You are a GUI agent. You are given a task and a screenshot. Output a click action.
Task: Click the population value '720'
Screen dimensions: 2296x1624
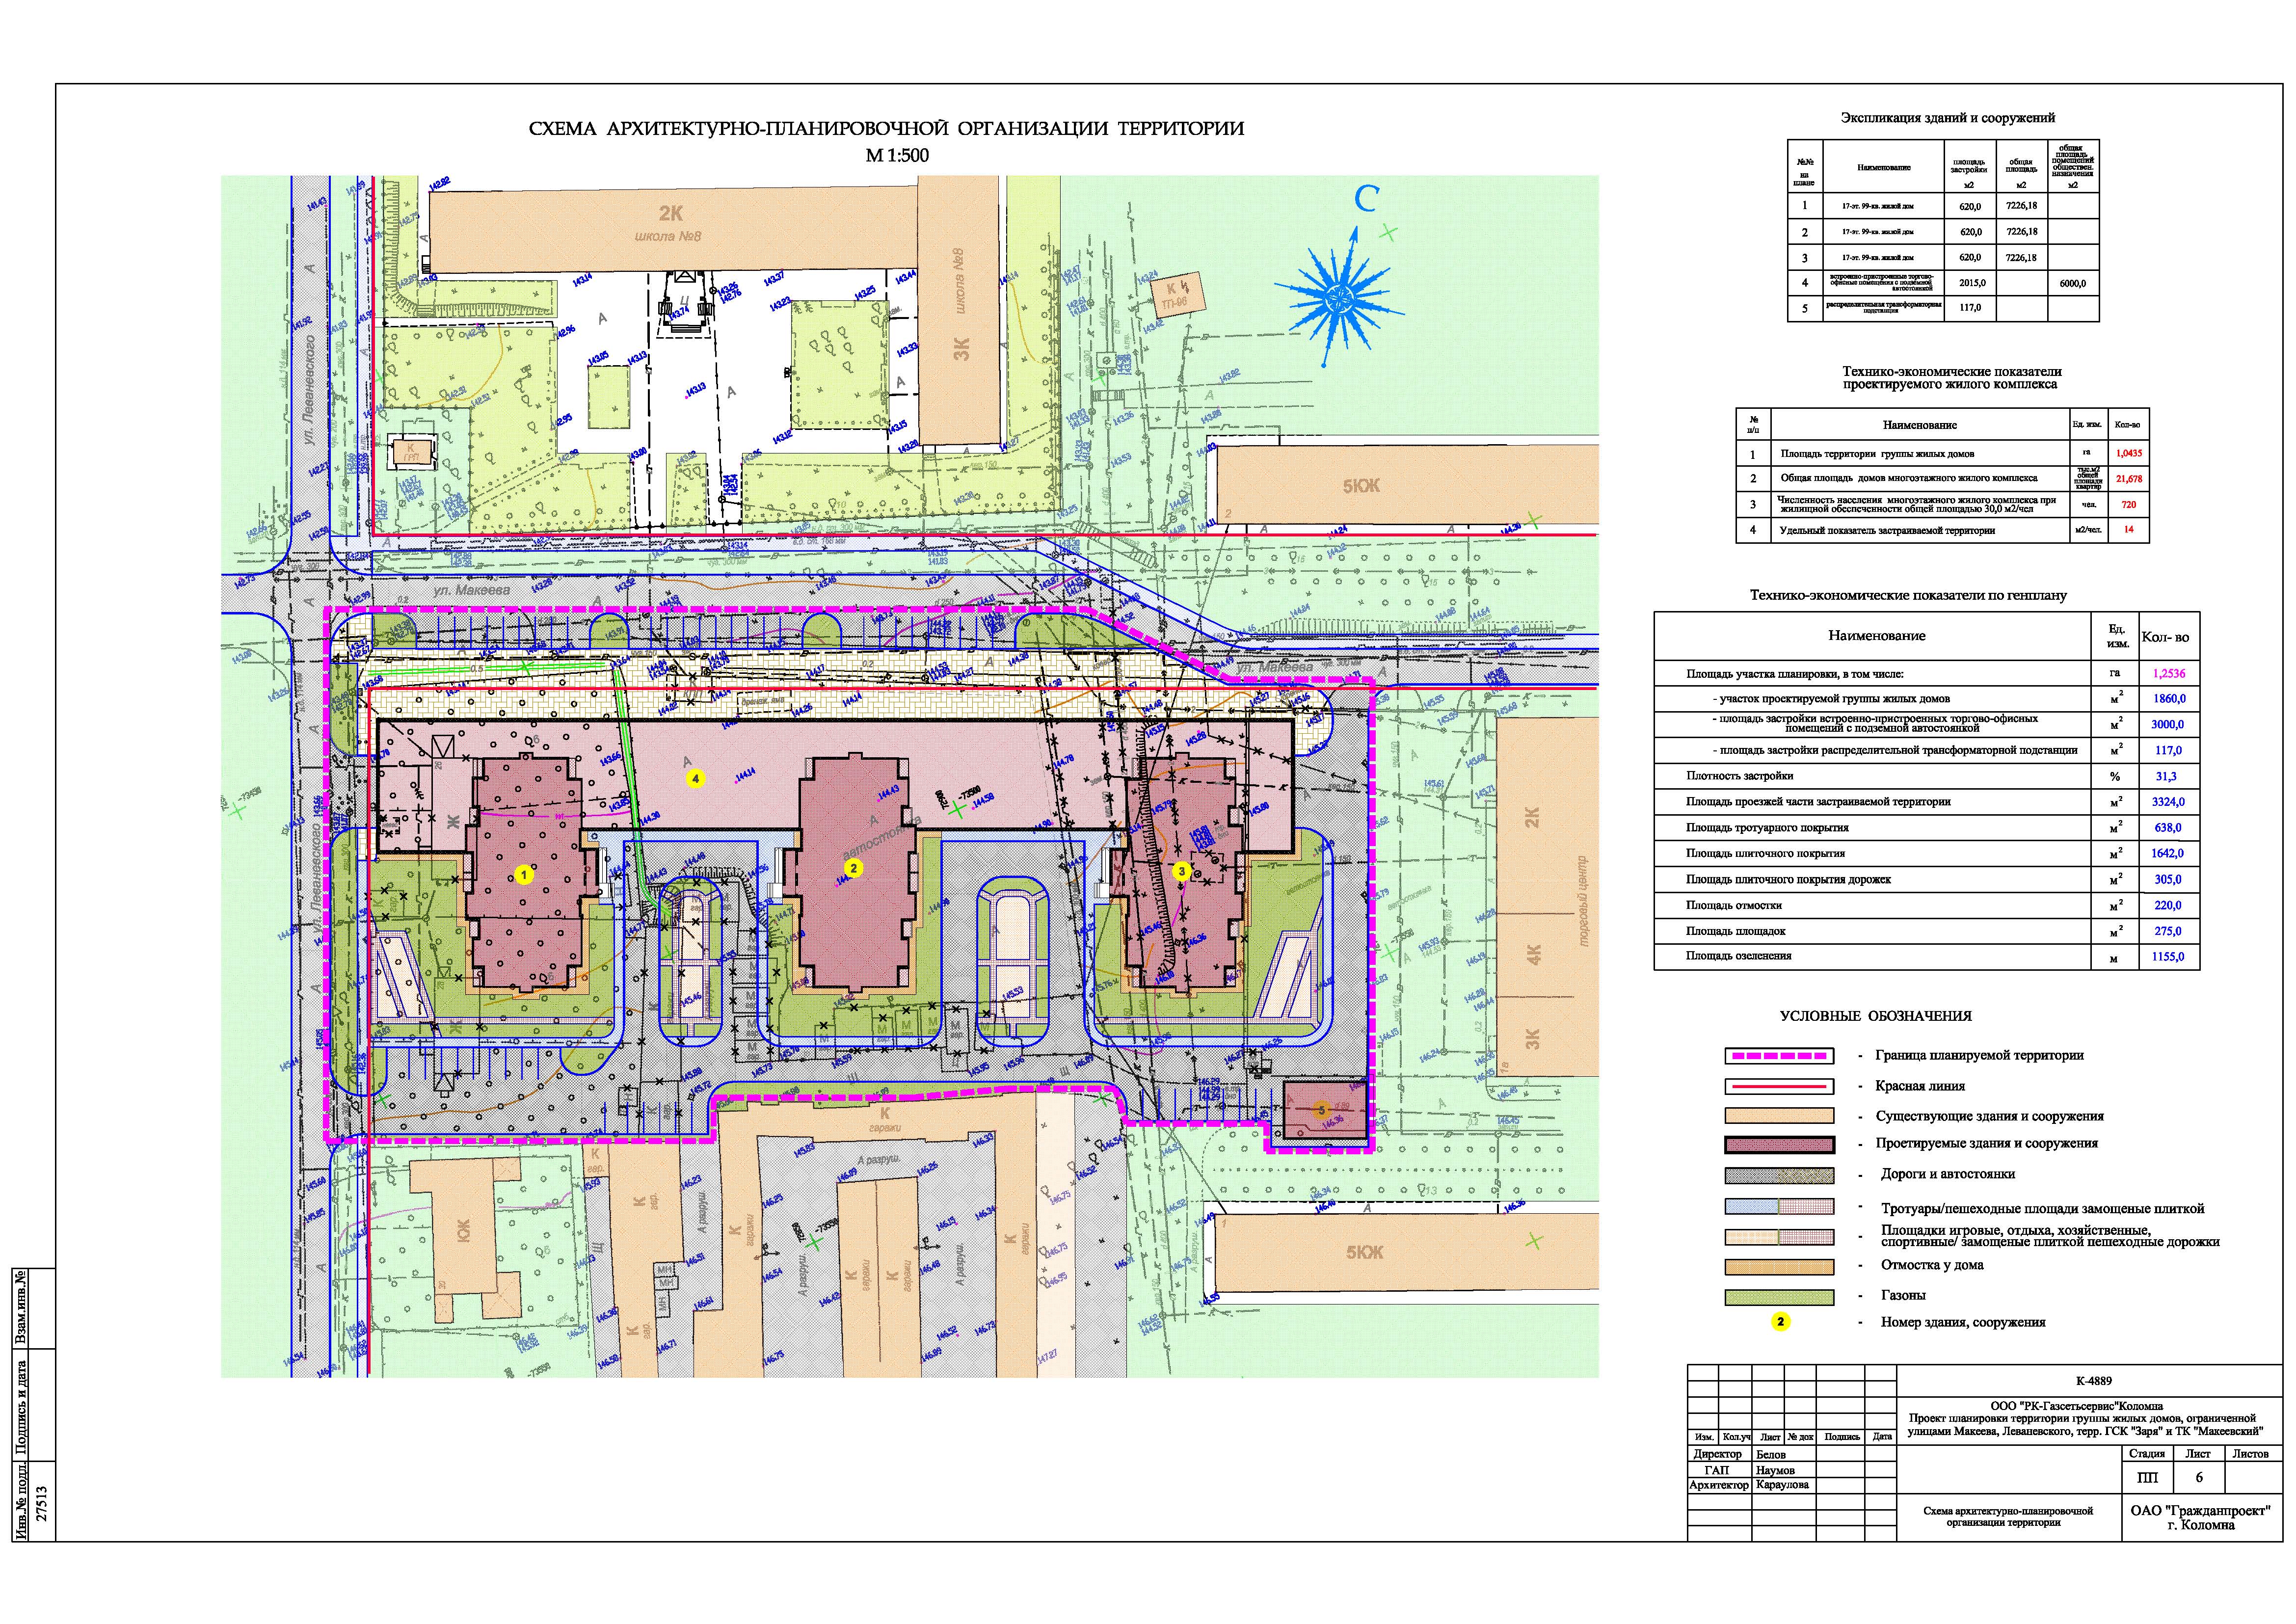point(2129,505)
